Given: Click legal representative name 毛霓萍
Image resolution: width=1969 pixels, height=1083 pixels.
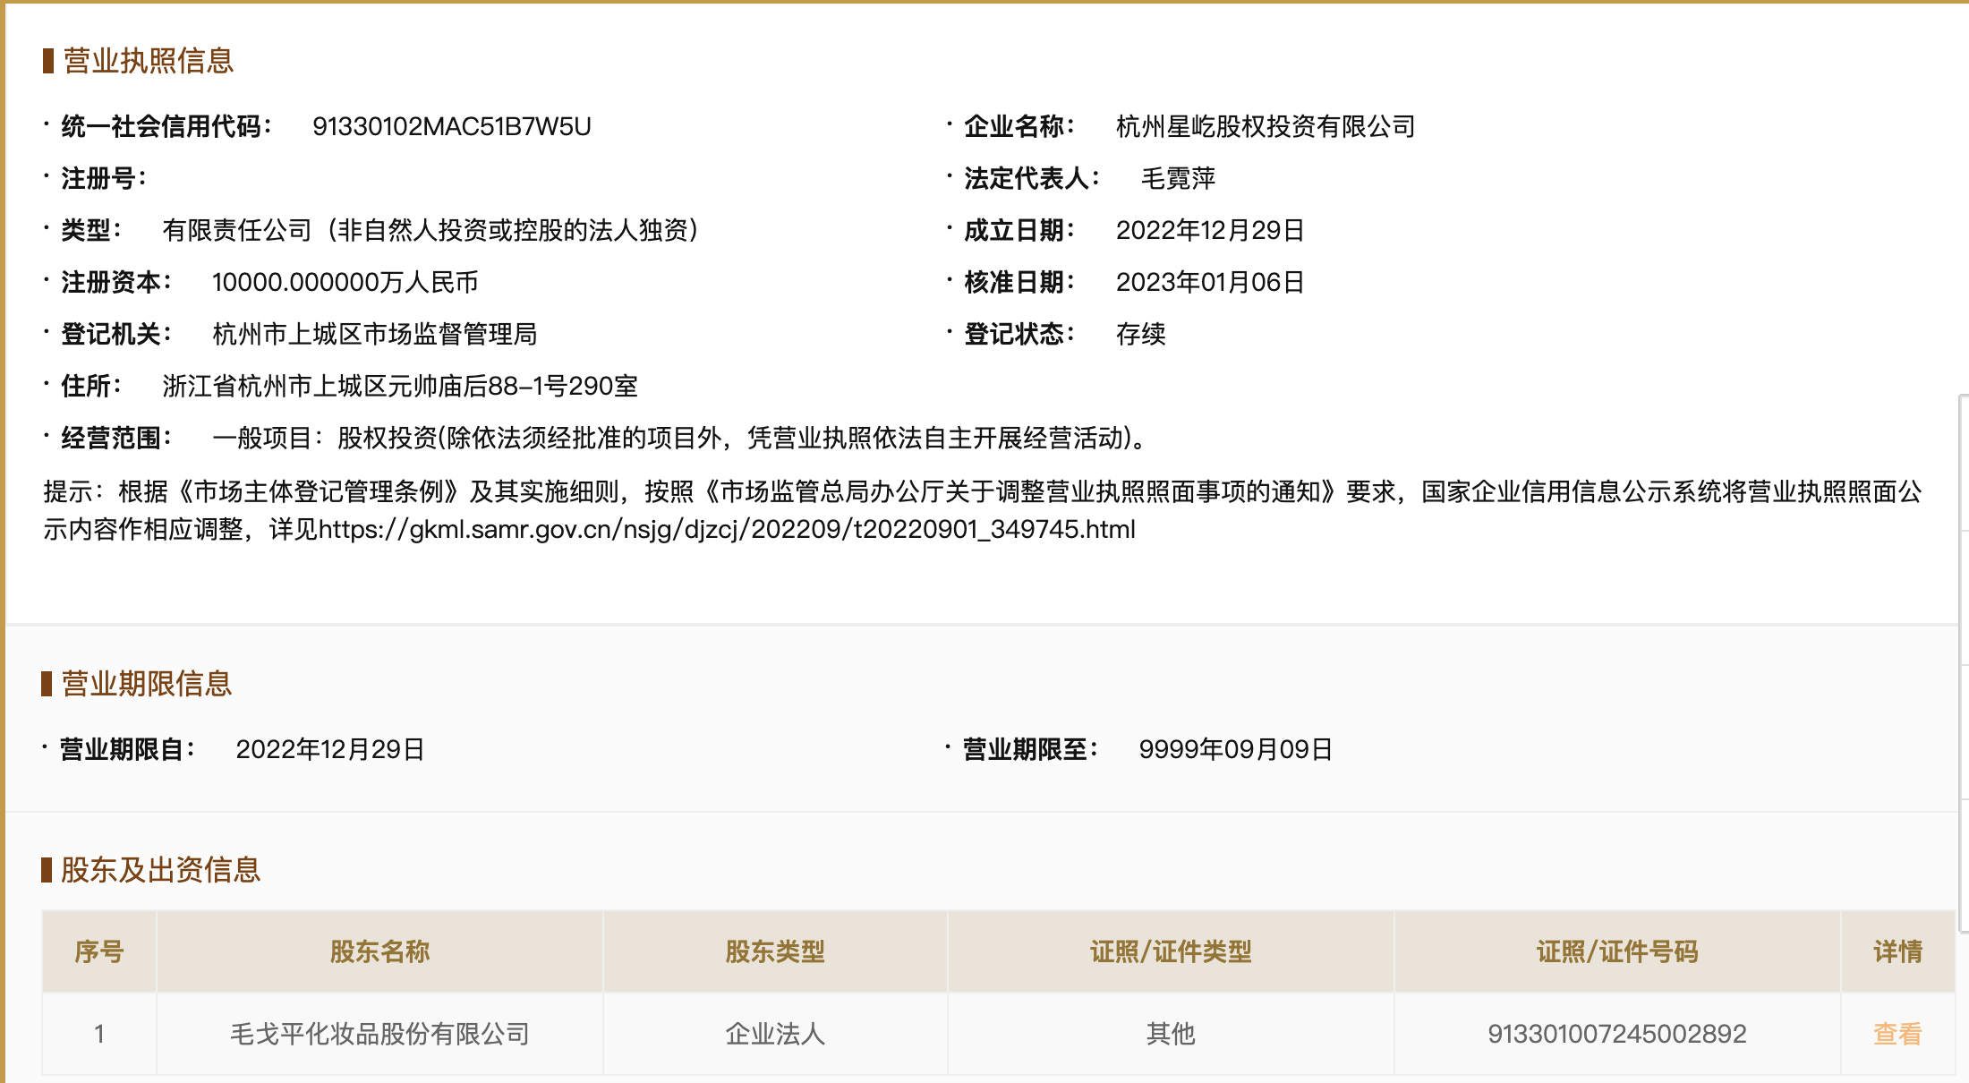Looking at the screenshot, I should (1178, 178).
